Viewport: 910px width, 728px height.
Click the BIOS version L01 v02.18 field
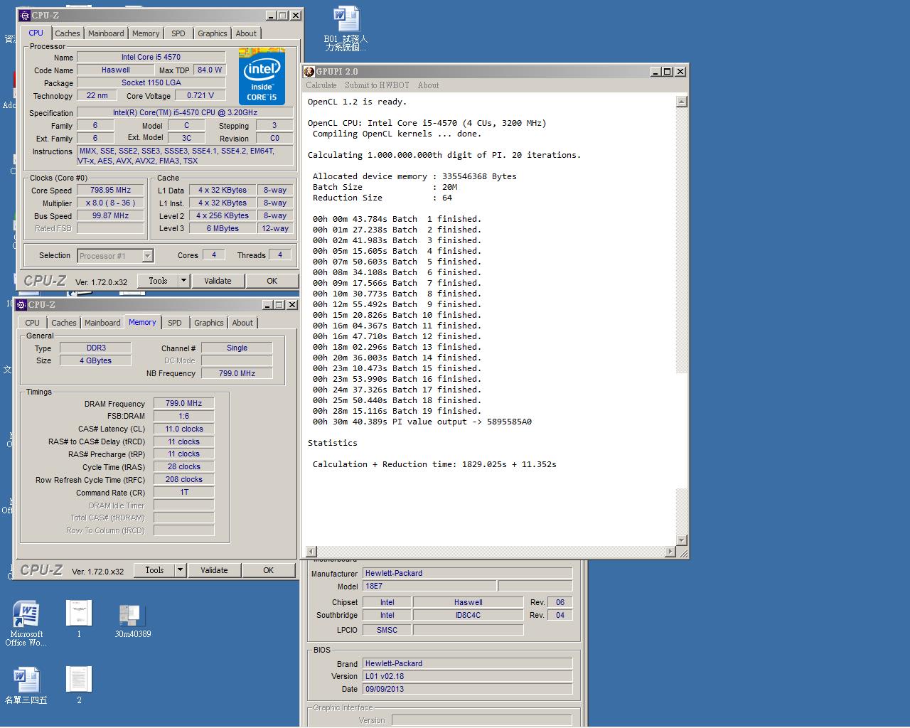click(467, 676)
